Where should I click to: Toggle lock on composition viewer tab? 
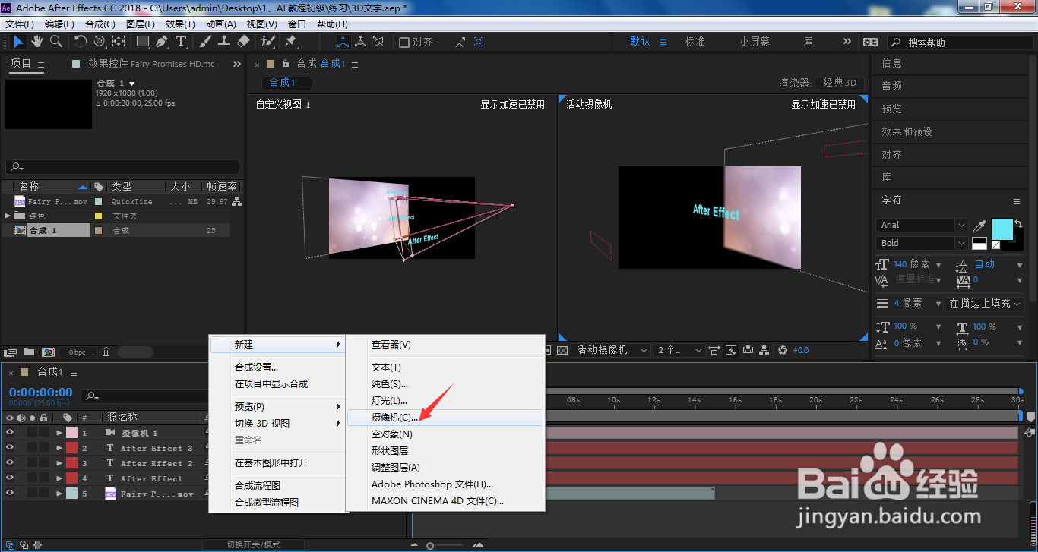[x=286, y=63]
